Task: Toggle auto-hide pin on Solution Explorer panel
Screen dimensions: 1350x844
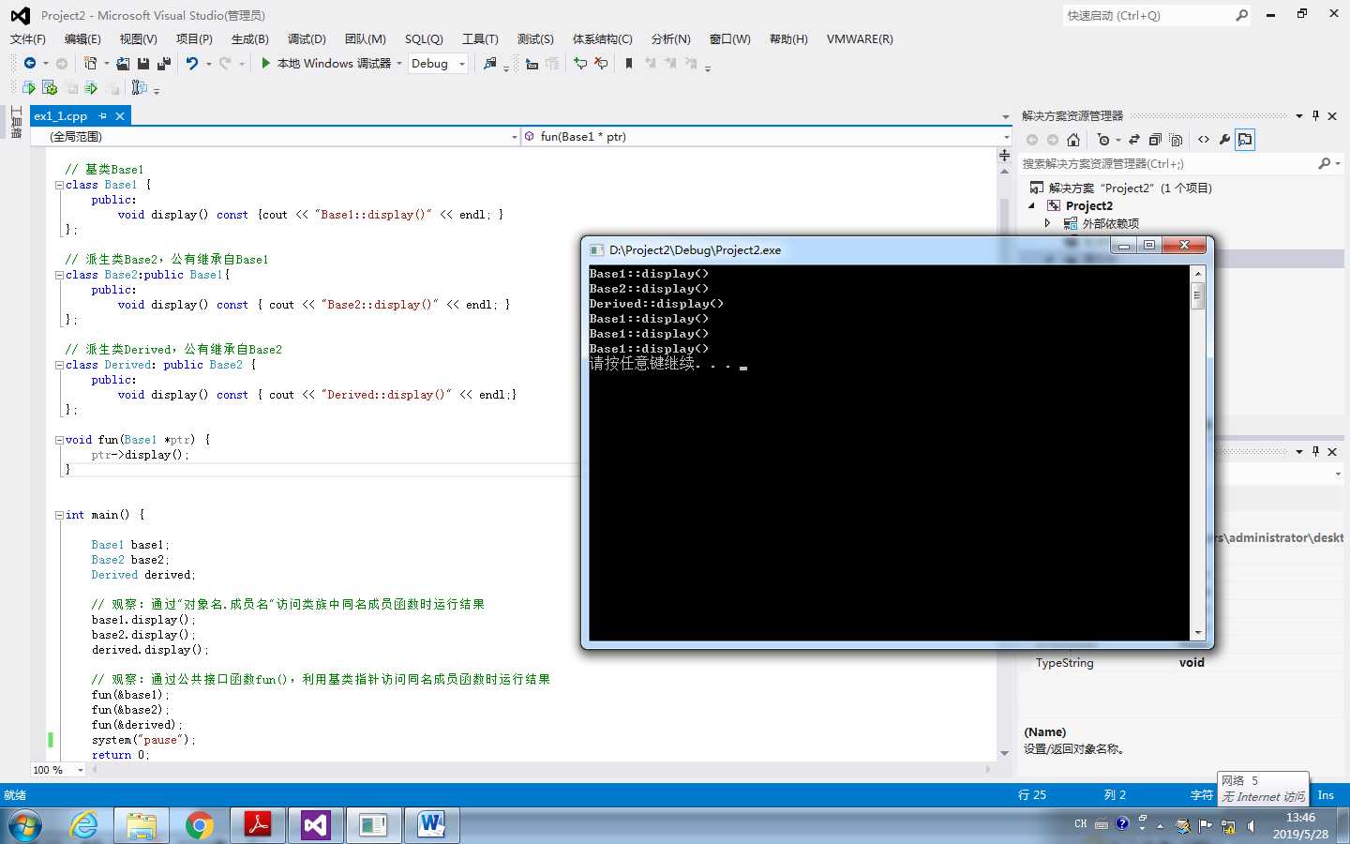Action: pos(1315,115)
